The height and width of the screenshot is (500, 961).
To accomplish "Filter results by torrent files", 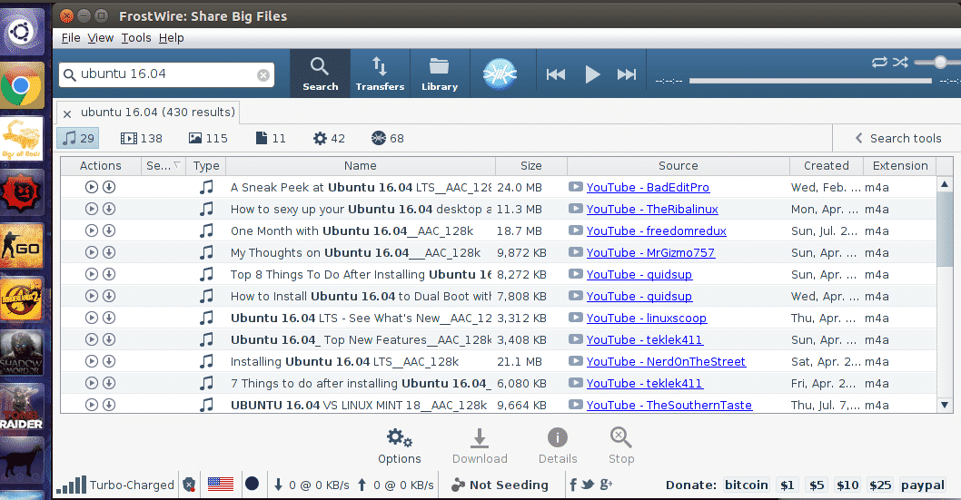I will coord(388,138).
